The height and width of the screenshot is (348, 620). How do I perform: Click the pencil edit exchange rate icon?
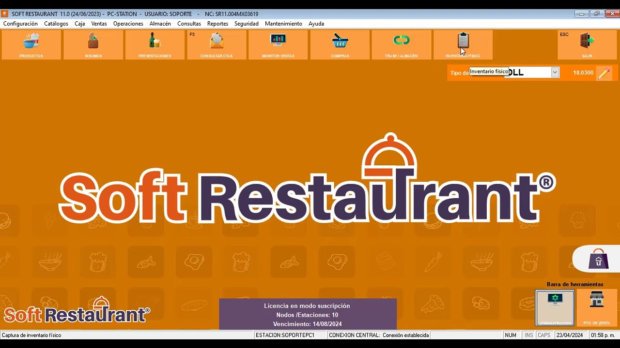pos(604,73)
